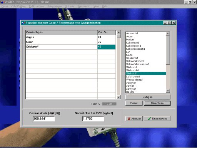
Task: Click the Vol.-% column header
Action: [107, 32]
